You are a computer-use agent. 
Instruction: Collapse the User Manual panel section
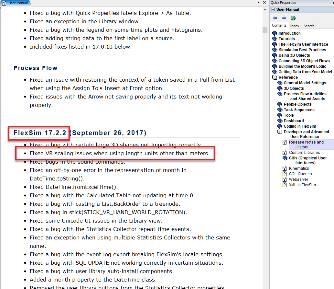tap(273, 10)
